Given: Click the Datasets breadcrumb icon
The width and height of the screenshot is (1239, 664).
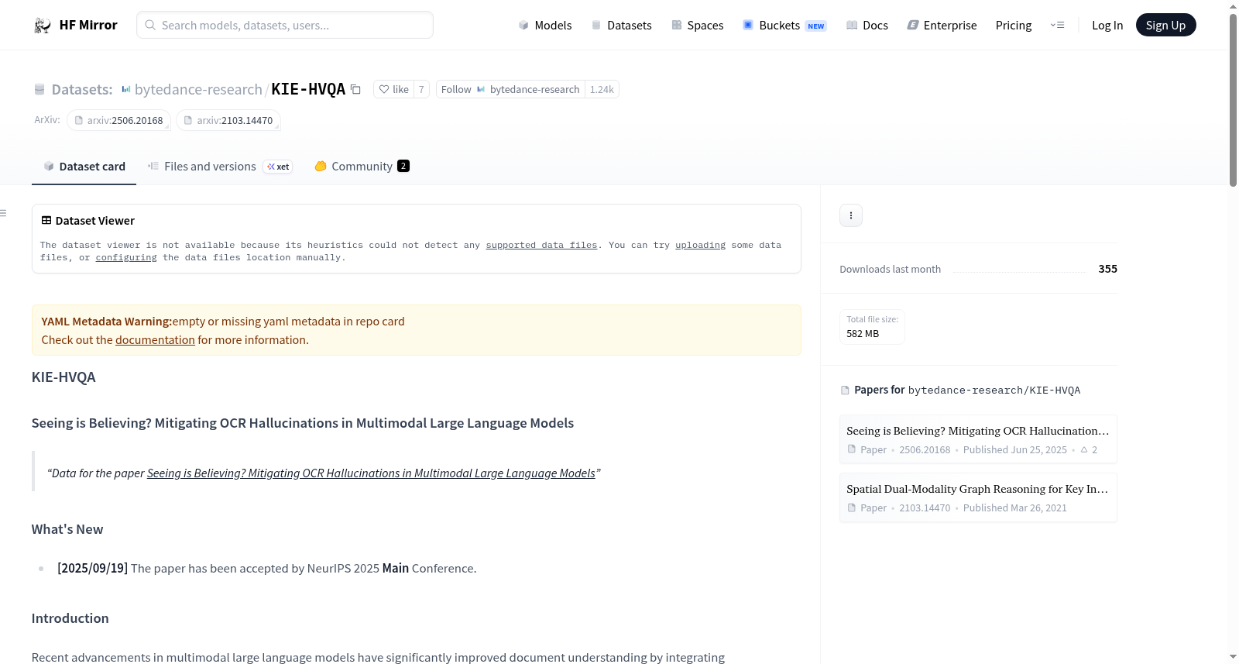Looking at the screenshot, I should click(x=39, y=90).
